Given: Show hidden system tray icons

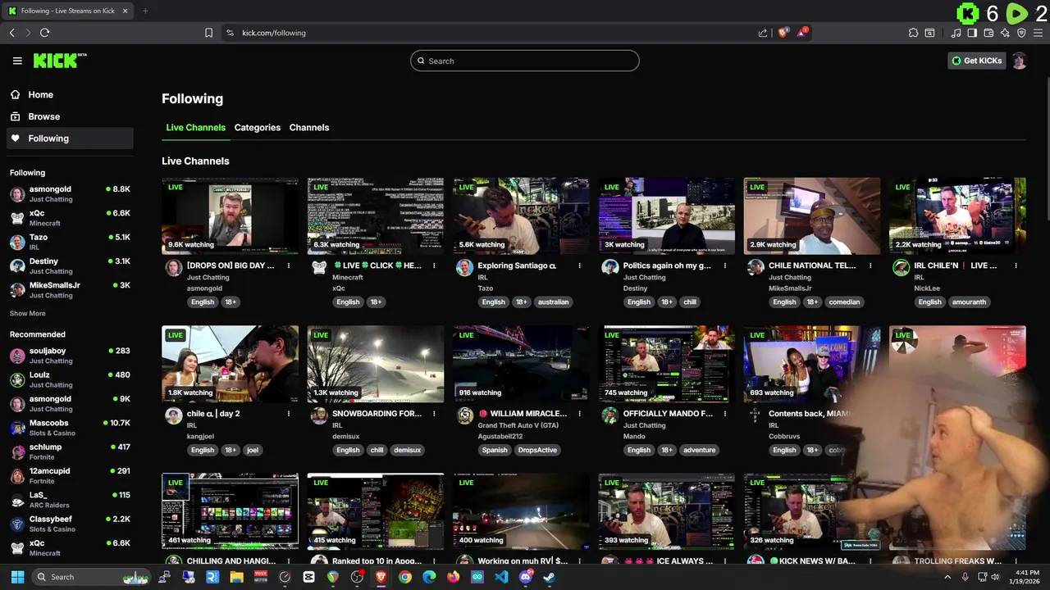Looking at the screenshot, I should pyautogui.click(x=947, y=577).
